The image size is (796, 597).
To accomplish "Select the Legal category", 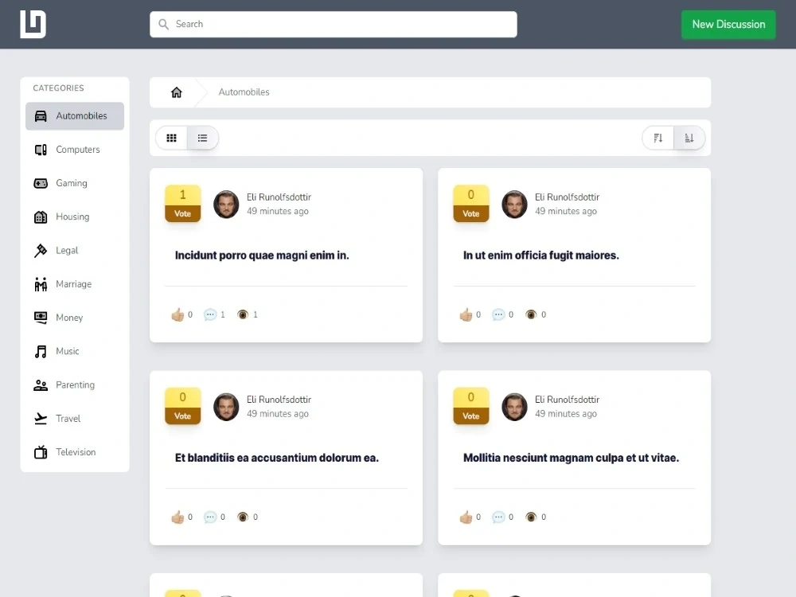I will tap(75, 250).
